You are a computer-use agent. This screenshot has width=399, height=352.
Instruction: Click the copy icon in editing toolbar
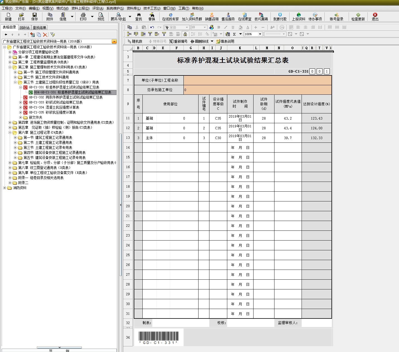click(x=130, y=27)
